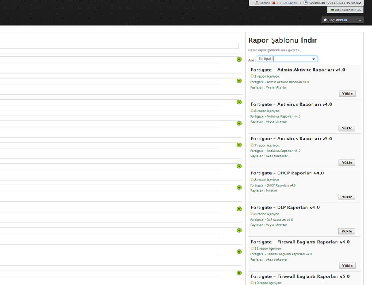372x285 pixels.
Task: Click Hazır rapor şablonlarına gözatın text
Action: (x=274, y=50)
